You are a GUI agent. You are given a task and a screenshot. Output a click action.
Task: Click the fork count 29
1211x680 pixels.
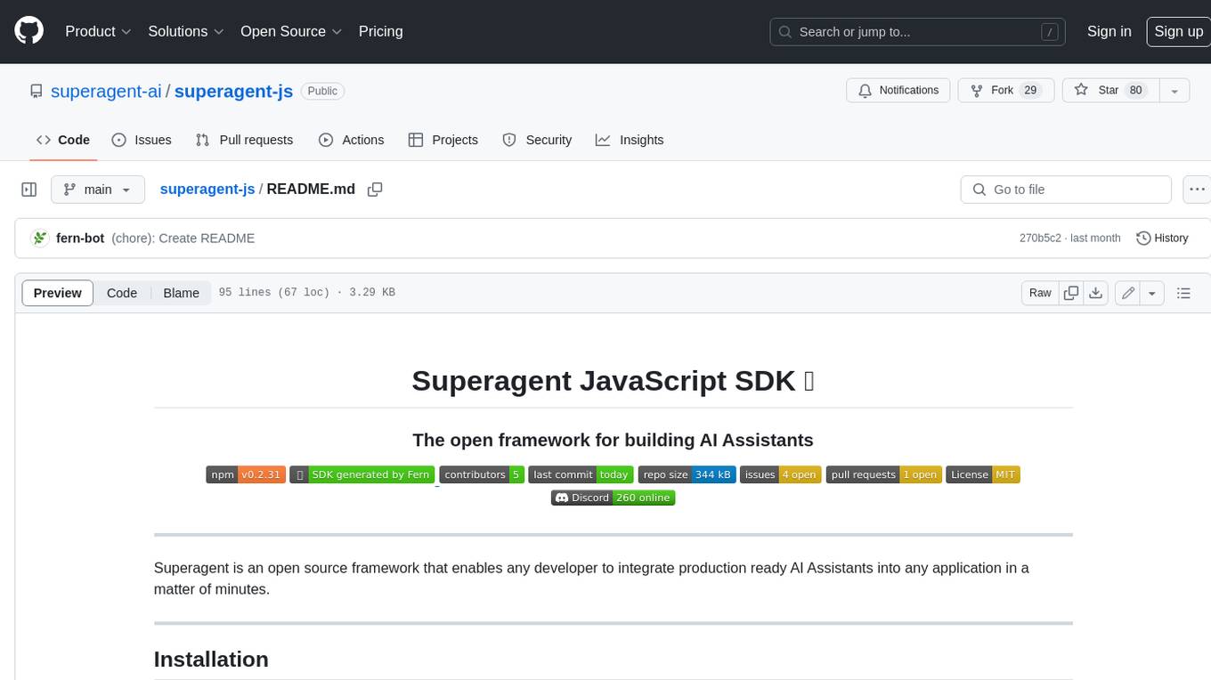coord(1030,91)
